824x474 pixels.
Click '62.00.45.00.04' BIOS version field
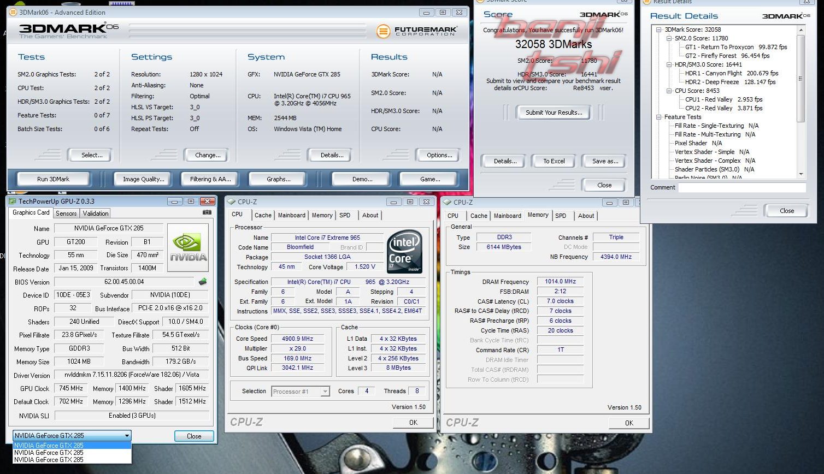click(124, 282)
